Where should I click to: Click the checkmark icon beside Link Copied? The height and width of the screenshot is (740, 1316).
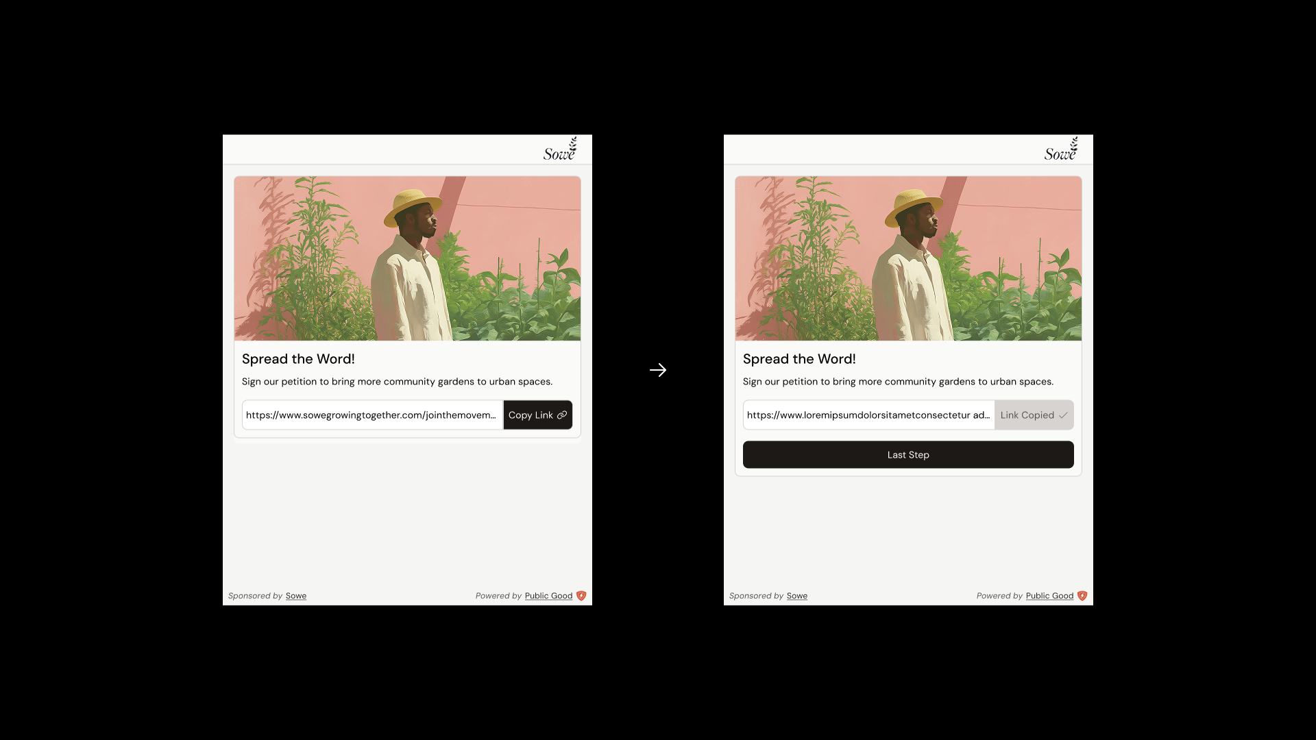pyautogui.click(x=1063, y=415)
